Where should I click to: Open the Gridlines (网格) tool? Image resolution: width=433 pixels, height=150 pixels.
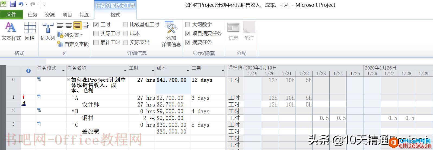(x=30, y=31)
